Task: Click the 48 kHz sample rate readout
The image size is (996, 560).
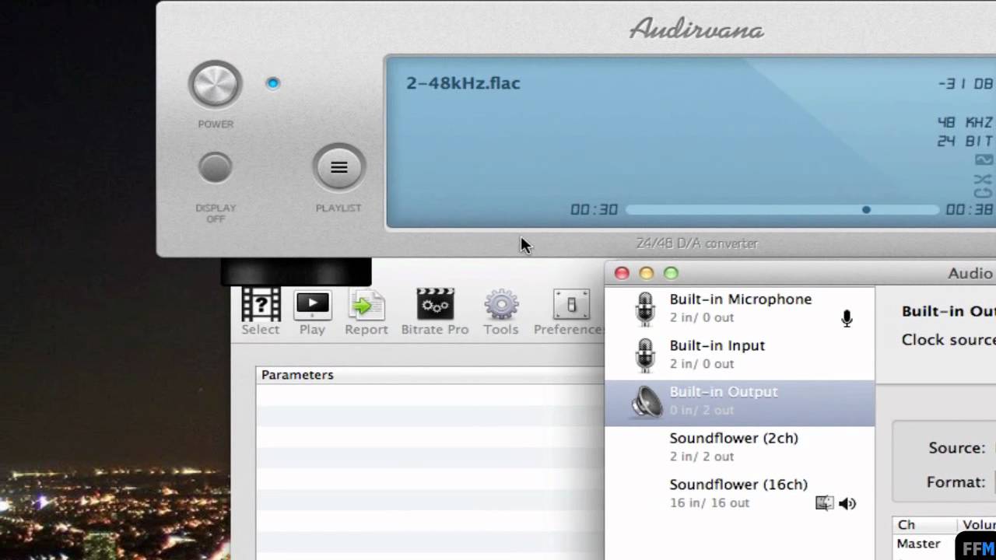Action: click(x=965, y=122)
